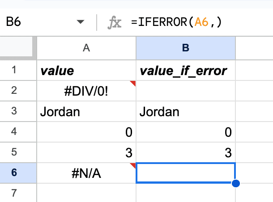
Task: Select cell A3 with Jordan
Action: pyautogui.click(x=86, y=111)
